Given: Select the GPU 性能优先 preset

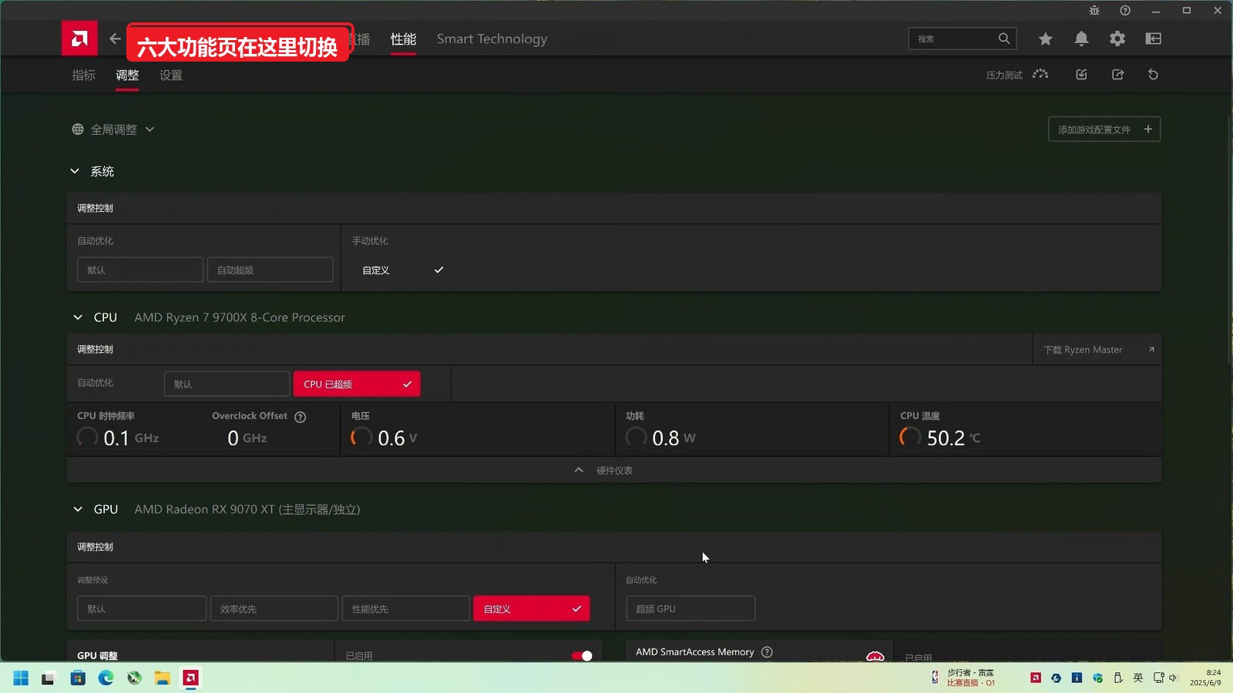Looking at the screenshot, I should (x=405, y=609).
